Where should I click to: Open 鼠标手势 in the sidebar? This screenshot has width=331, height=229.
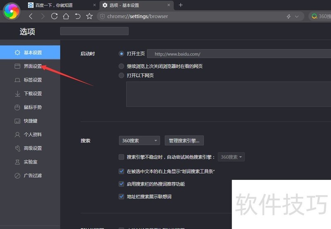[x=30, y=107]
